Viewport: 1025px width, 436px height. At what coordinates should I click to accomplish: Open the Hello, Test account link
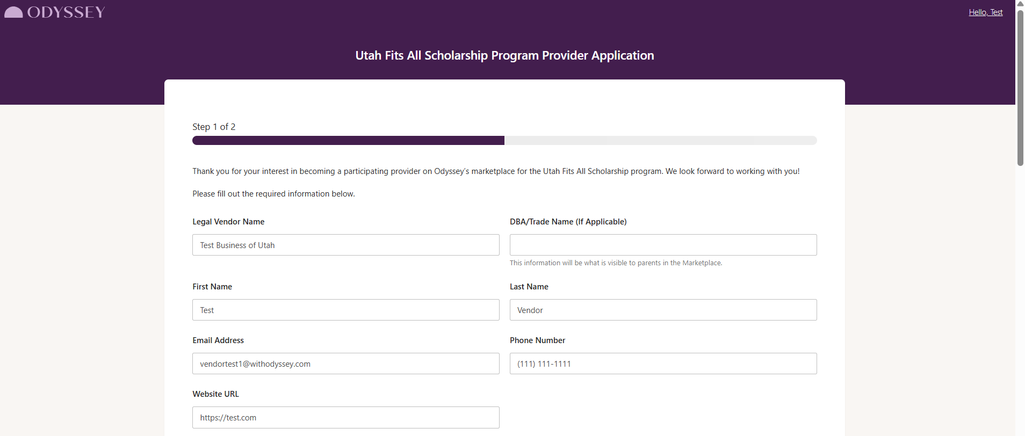(x=985, y=12)
